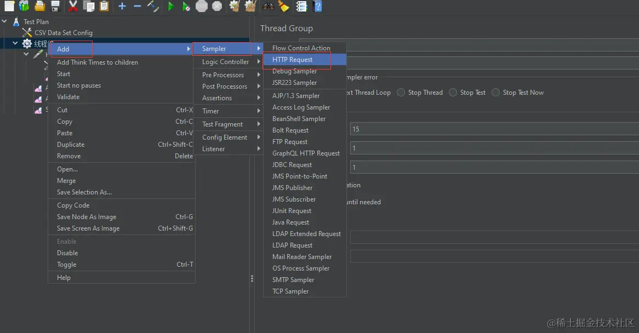Click the Test Plan flask icon

pos(16,21)
